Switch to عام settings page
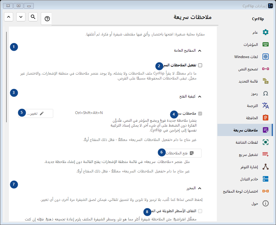Image resolution: width=276 pixels, height=225 pixels. (x=245, y=32)
